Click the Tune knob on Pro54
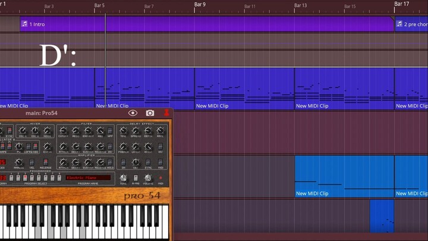The height and width of the screenshot is (241, 428). tap(124, 178)
